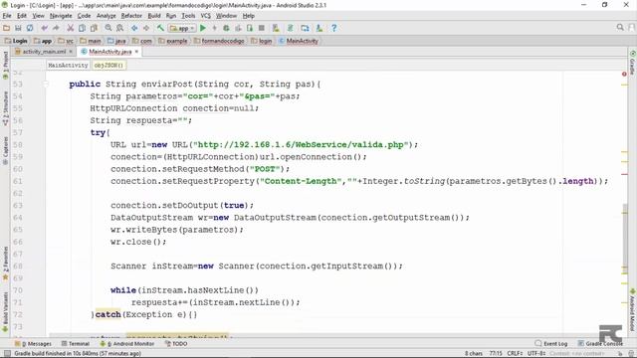637x358 pixels.
Task: Click the Login breadcrumb in navigation bar
Action: [x=16, y=41]
